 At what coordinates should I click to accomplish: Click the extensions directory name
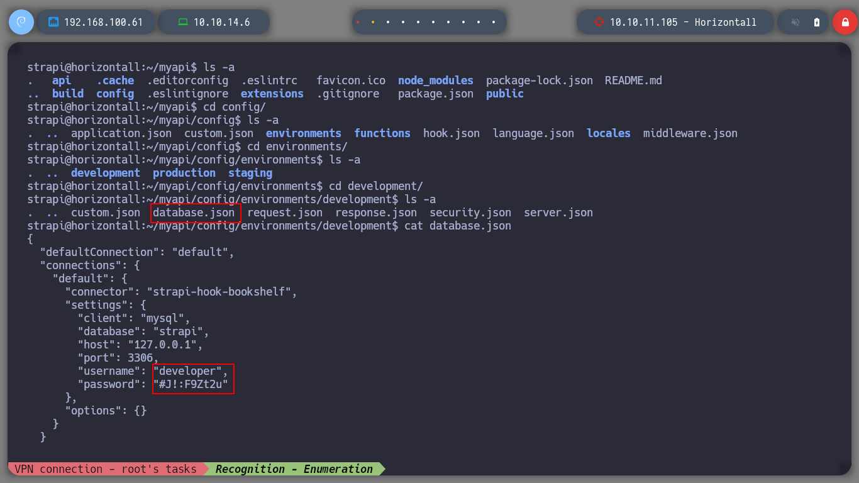click(x=272, y=94)
